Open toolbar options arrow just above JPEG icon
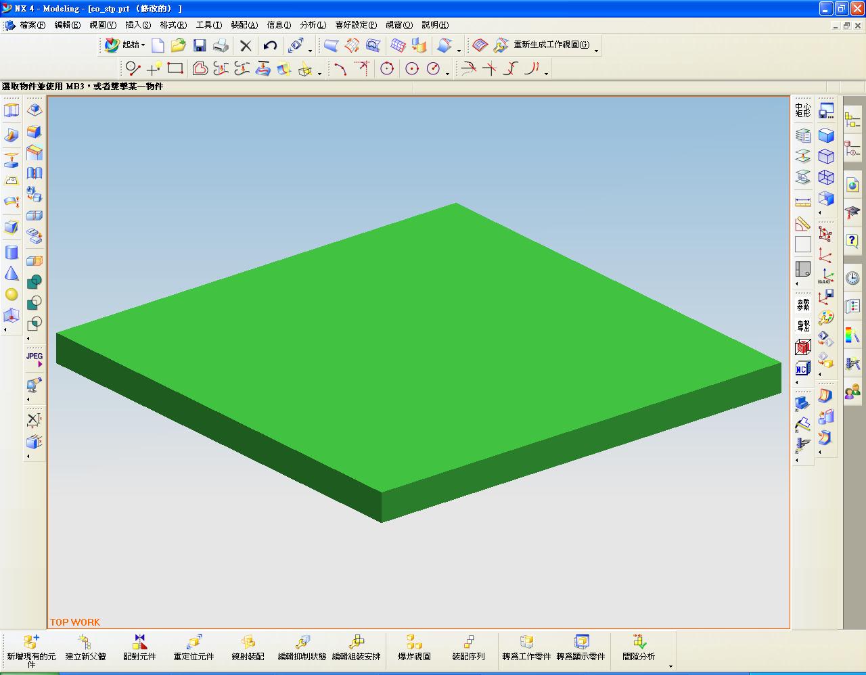Image resolution: width=866 pixels, height=675 pixels. 28,338
